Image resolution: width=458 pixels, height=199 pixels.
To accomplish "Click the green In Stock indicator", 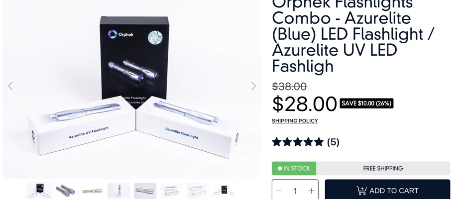I will 294,168.
